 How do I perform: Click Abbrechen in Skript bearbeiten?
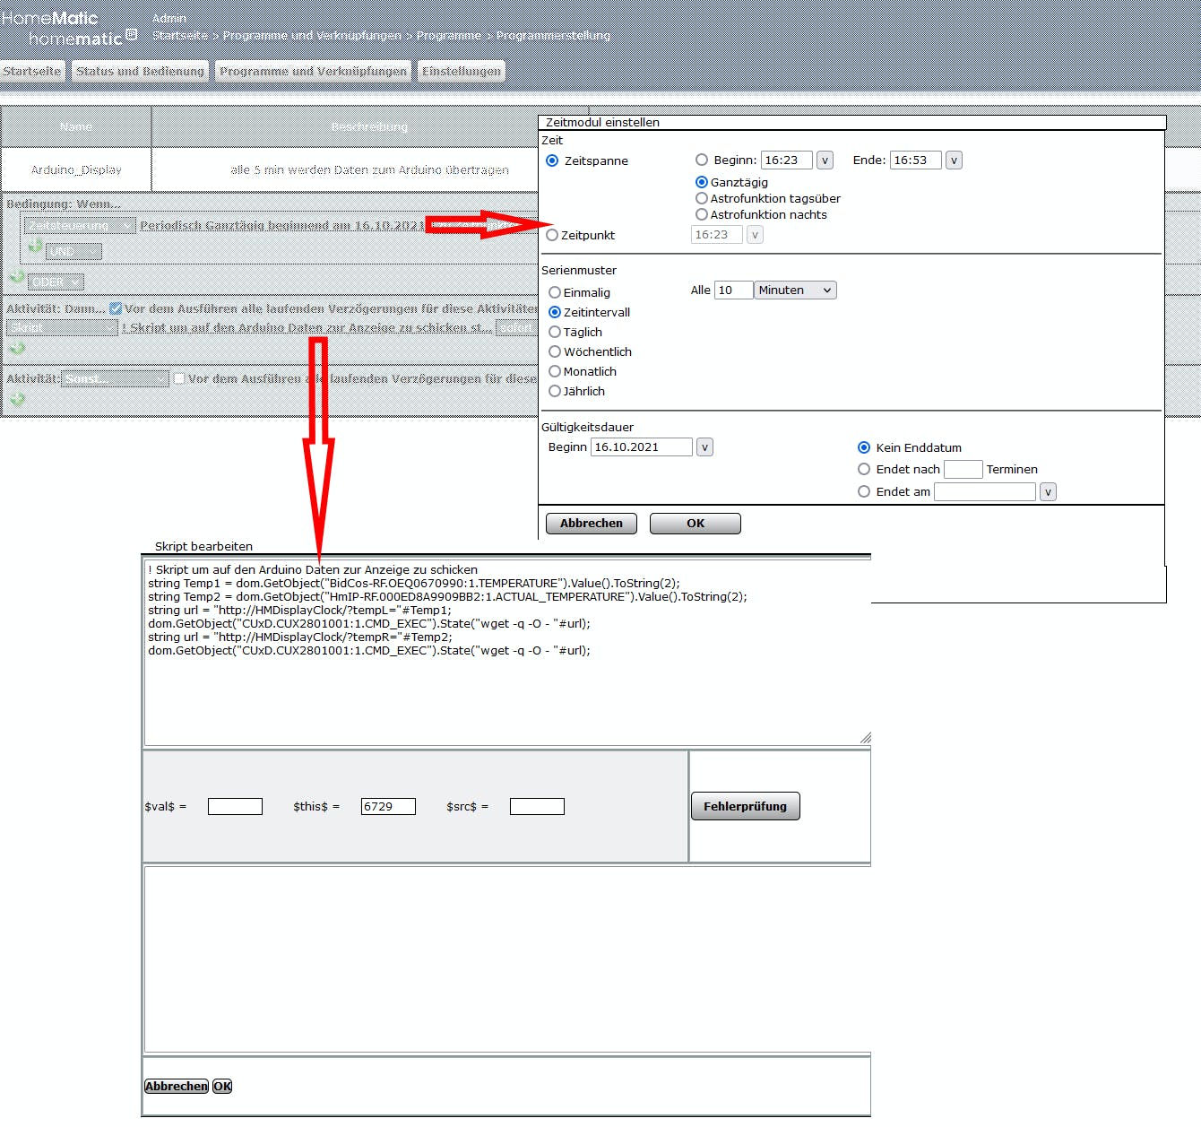(177, 1086)
